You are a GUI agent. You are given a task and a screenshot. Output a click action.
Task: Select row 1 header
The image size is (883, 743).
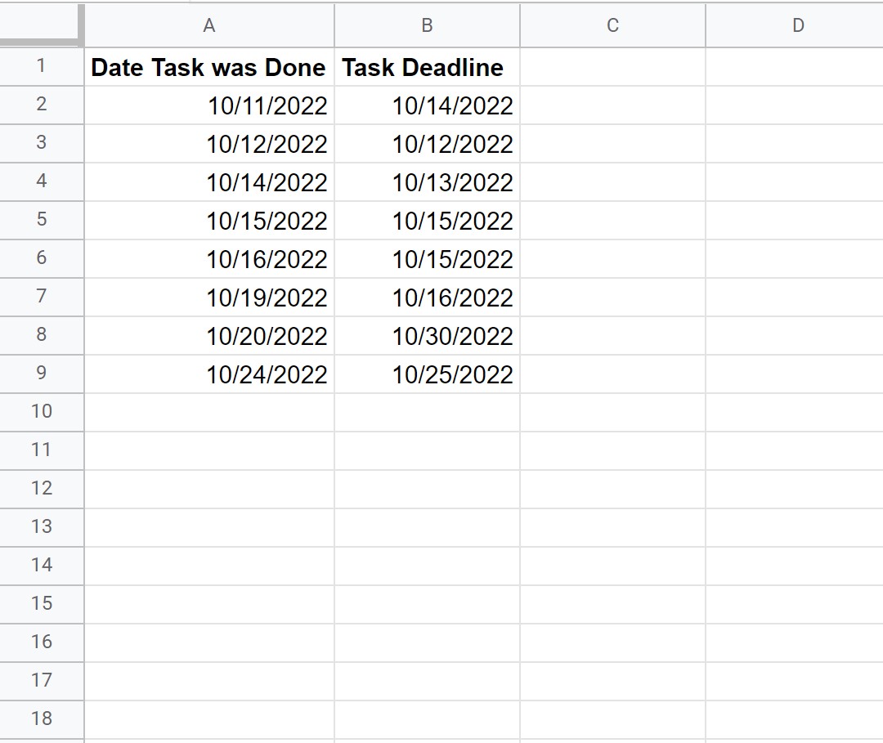tap(42, 66)
